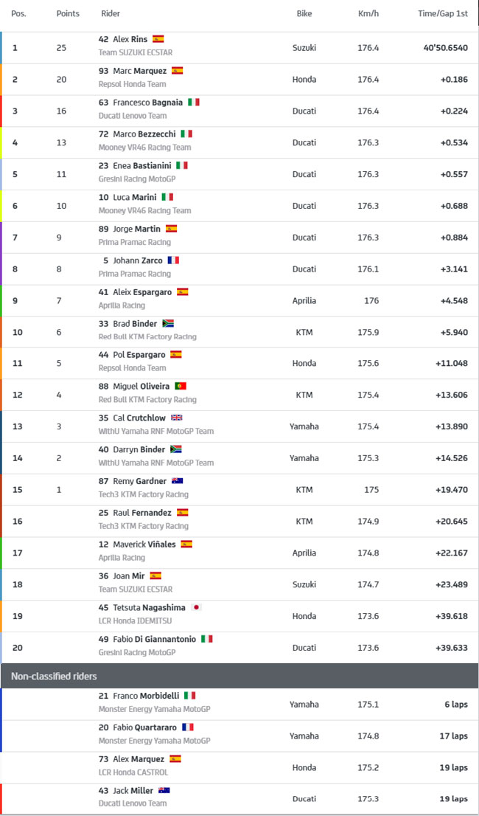Click the Portuguese flag next to Miguel Oliveira
The width and height of the screenshot is (479, 816).
pyautogui.click(x=181, y=386)
